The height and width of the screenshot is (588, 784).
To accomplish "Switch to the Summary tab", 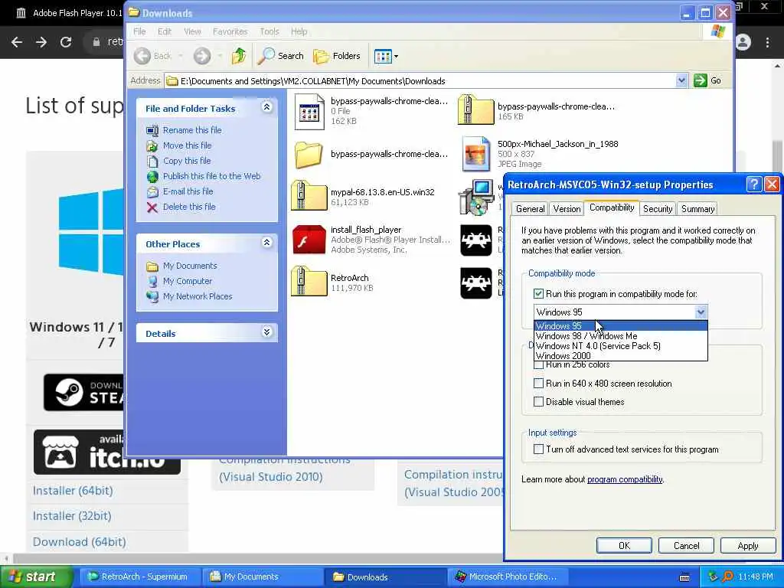I will tap(697, 209).
